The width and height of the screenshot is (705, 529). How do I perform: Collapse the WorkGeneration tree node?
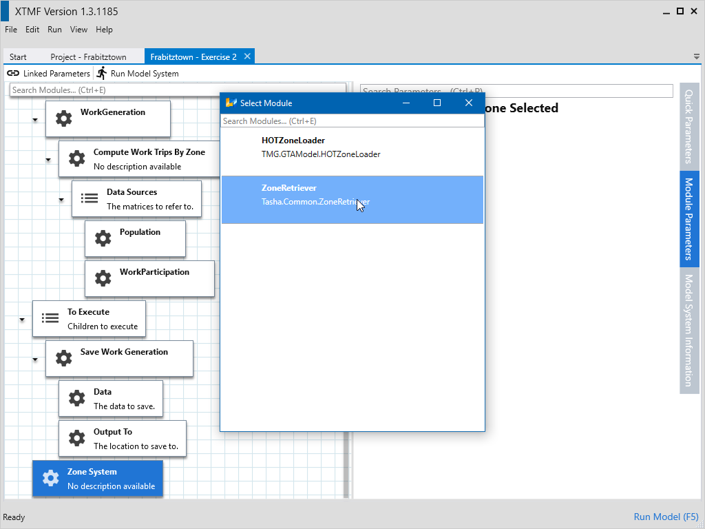click(35, 121)
